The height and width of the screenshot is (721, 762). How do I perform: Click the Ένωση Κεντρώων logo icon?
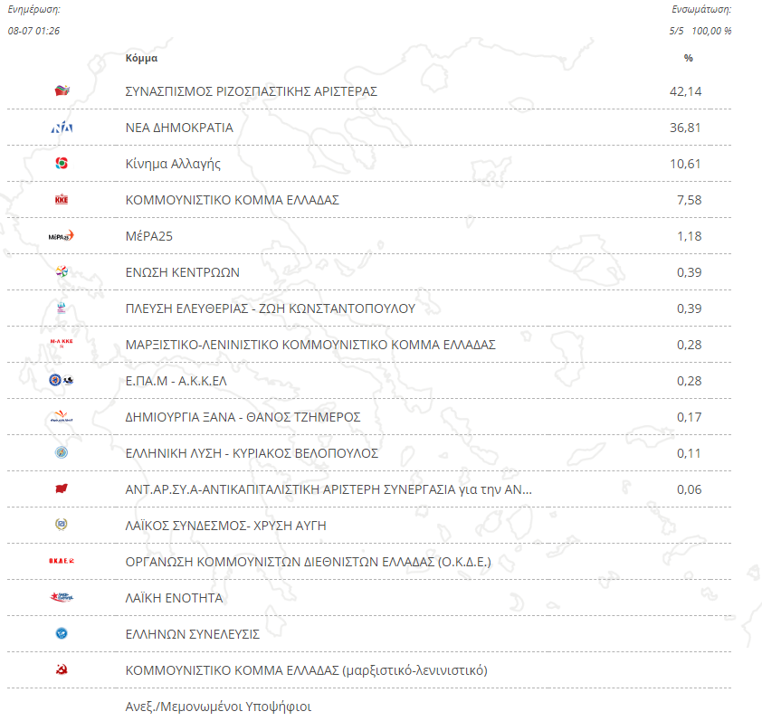click(x=62, y=272)
